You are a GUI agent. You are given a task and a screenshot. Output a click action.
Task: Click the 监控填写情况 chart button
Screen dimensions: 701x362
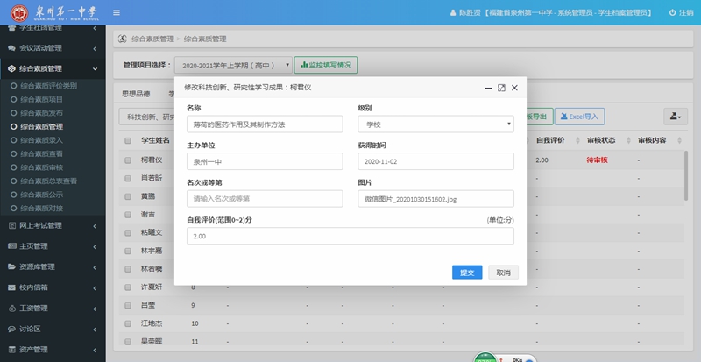coord(325,65)
